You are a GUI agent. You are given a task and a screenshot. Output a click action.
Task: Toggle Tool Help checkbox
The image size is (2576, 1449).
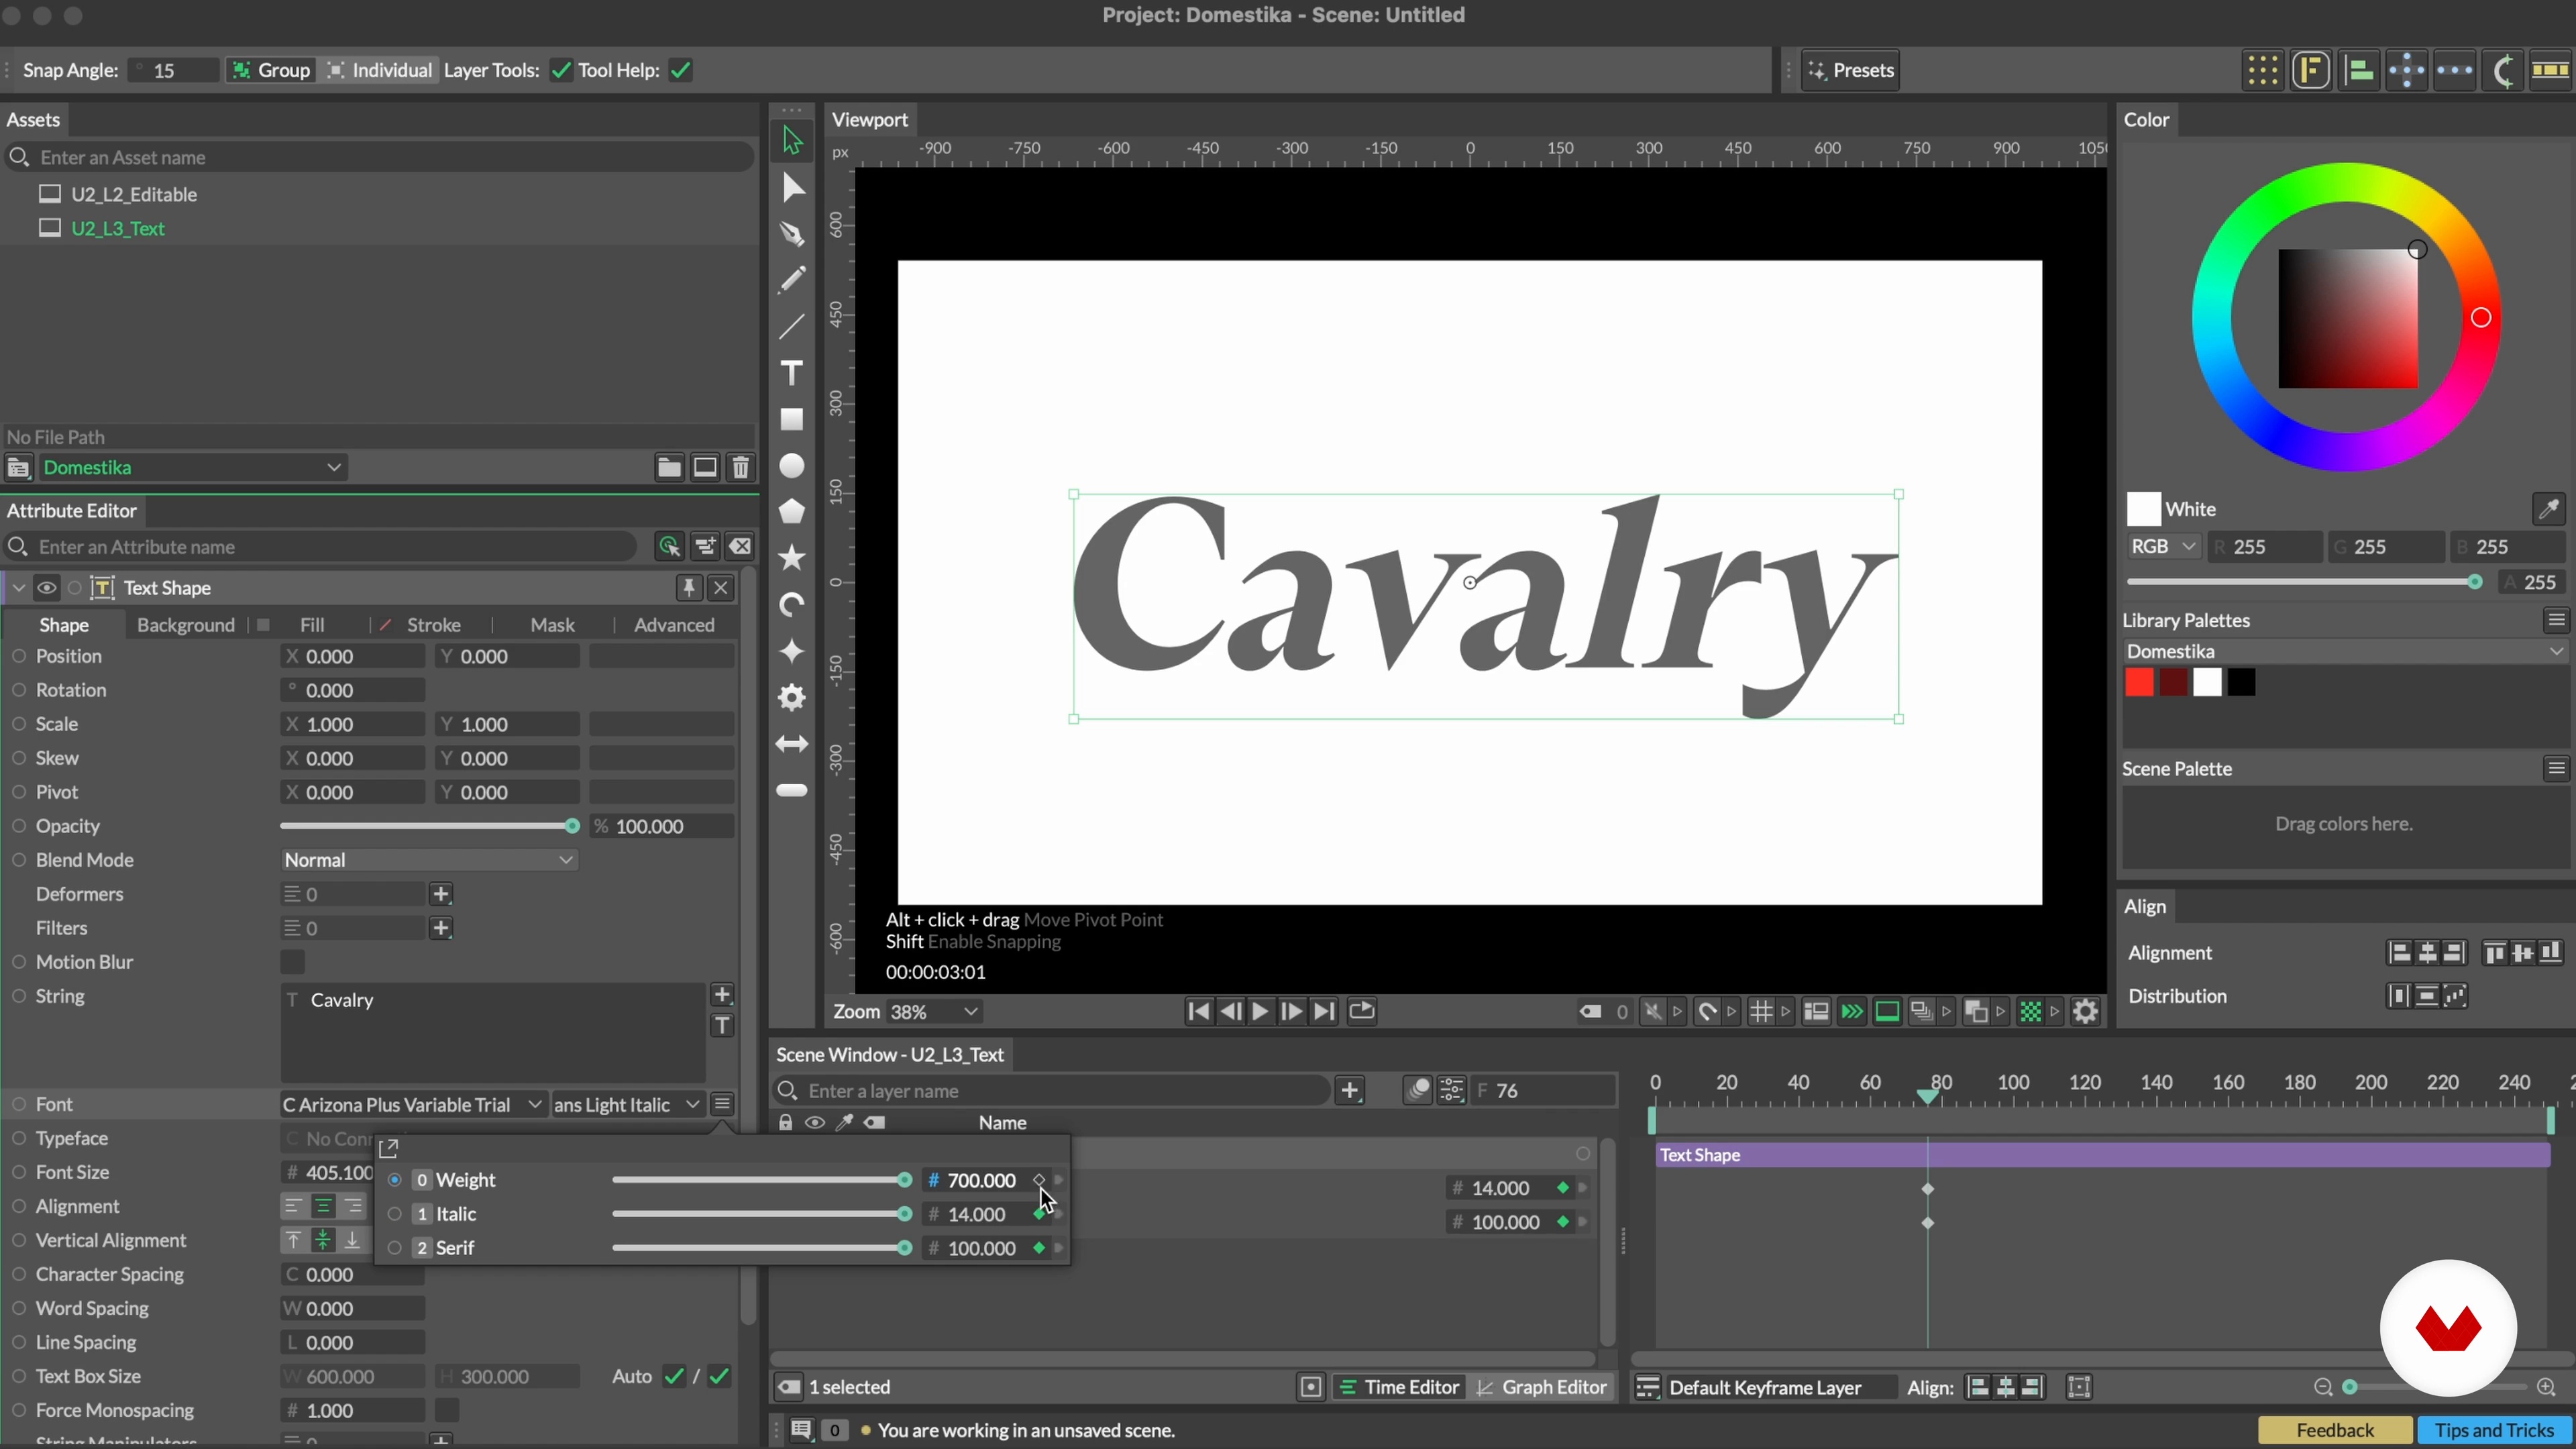click(x=681, y=70)
